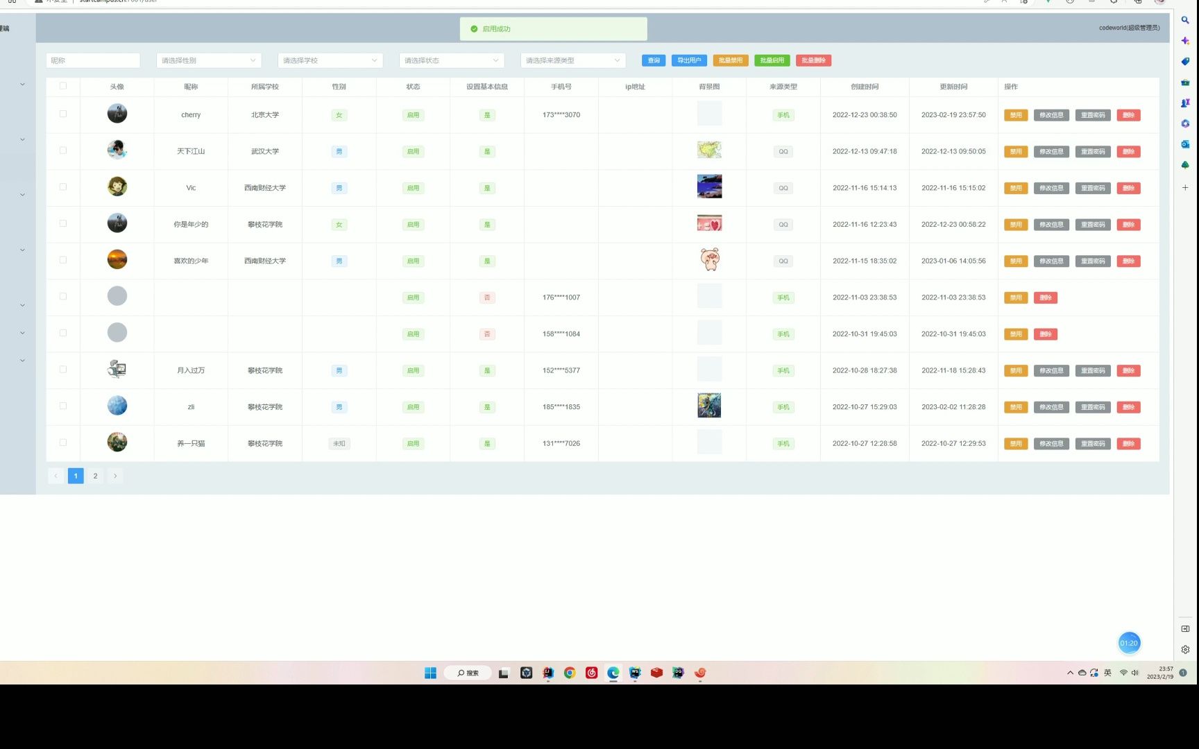This screenshot has height=749, width=1199.
Task: Check the row for user zli
Action: click(63, 406)
